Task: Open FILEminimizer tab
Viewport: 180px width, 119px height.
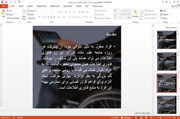Action: [97, 6]
